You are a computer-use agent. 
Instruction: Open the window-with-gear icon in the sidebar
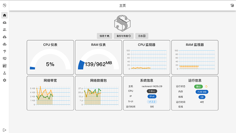[x=4, y=66]
